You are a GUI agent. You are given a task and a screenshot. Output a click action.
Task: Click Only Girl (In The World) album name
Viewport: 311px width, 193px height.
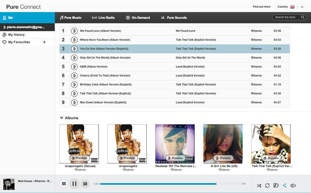click(x=190, y=58)
